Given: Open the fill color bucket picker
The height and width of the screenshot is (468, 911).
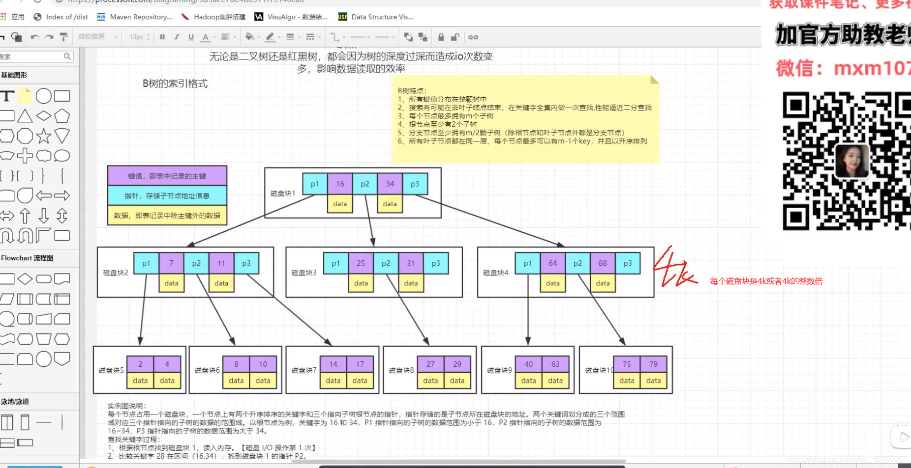Looking at the screenshot, I should [252, 37].
